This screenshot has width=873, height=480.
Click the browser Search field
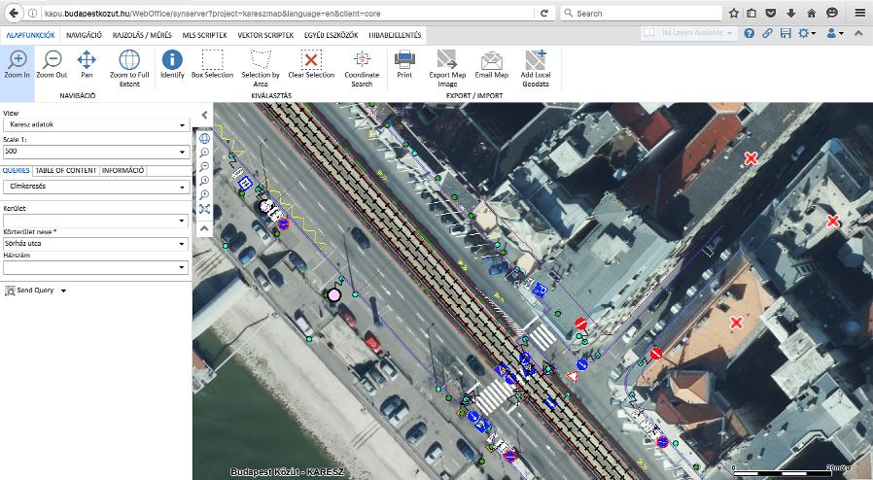pos(641,13)
